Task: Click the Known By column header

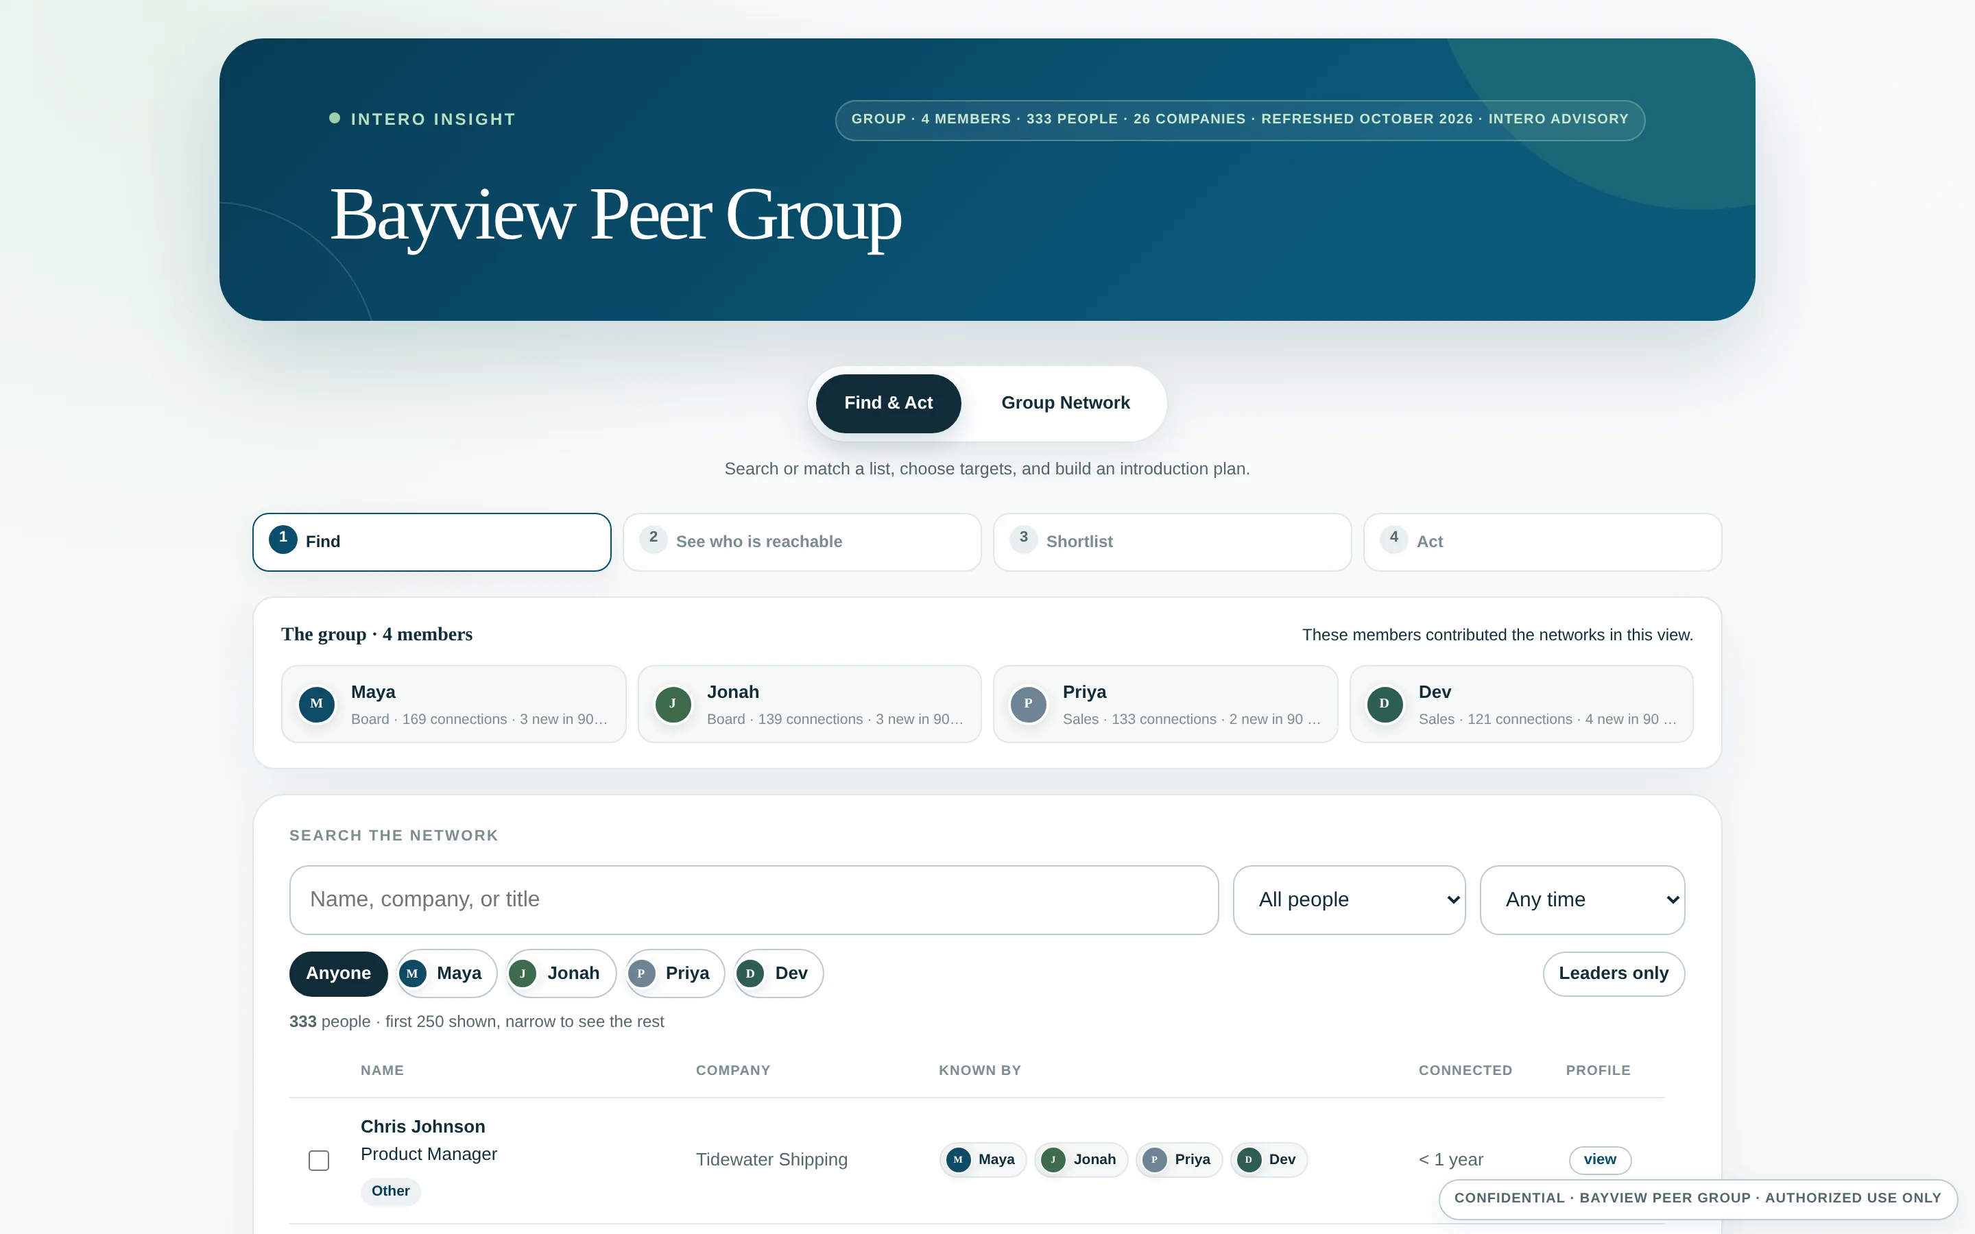Action: tap(979, 1070)
